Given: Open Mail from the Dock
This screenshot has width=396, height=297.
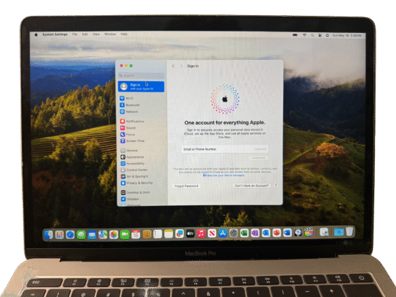Looking at the screenshot, I should [92, 234].
